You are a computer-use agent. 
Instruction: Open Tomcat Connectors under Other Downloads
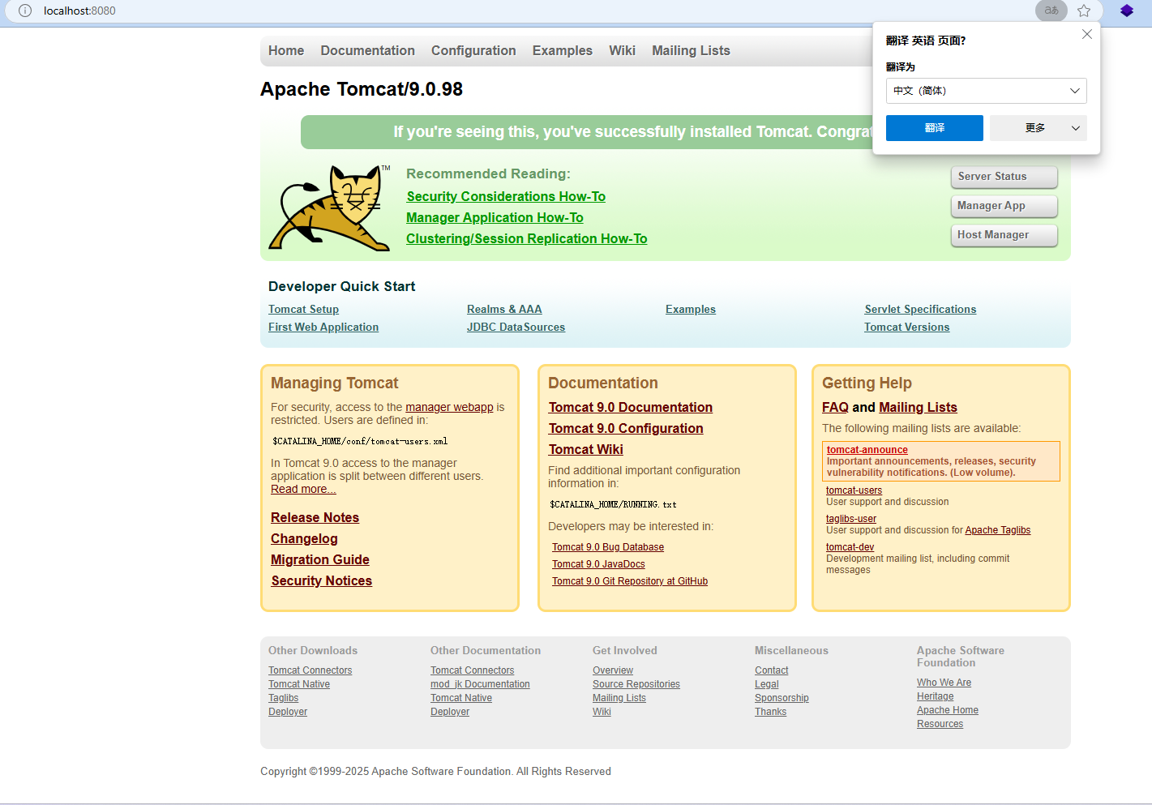click(x=310, y=670)
